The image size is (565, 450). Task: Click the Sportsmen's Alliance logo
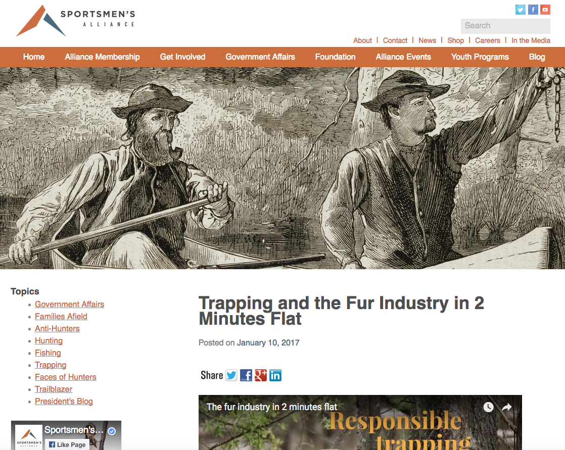(76, 21)
